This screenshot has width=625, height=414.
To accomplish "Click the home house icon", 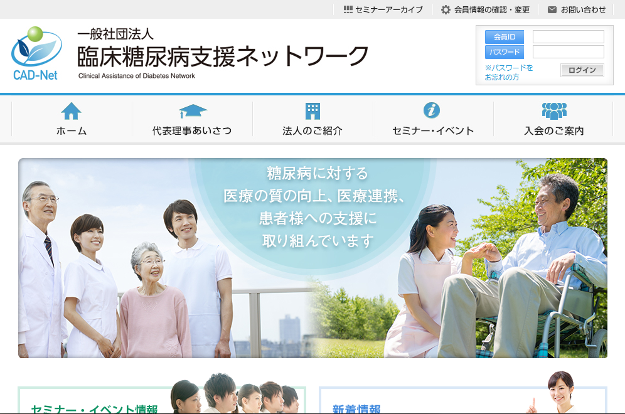I will (x=71, y=111).
